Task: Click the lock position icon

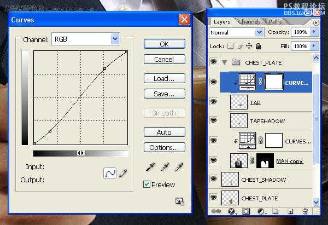Action: point(249,46)
